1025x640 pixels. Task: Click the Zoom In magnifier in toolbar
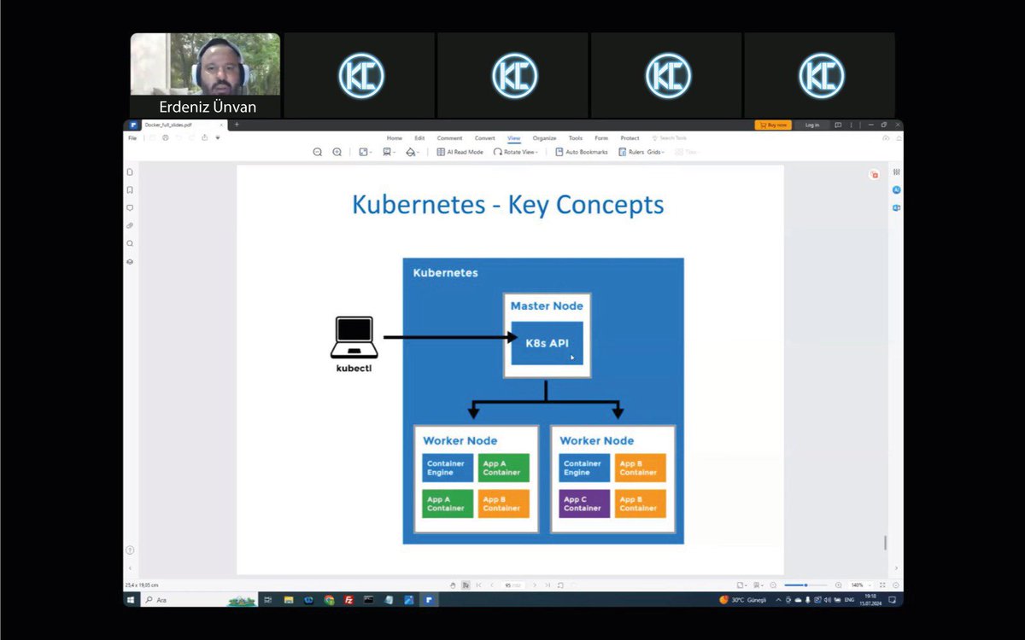[337, 152]
